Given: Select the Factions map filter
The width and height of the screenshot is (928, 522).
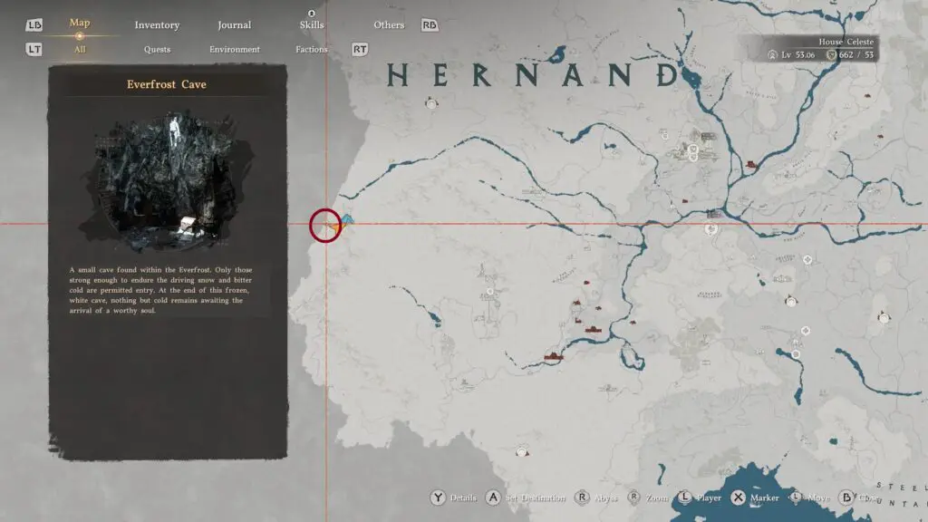Looking at the screenshot, I should (312, 50).
